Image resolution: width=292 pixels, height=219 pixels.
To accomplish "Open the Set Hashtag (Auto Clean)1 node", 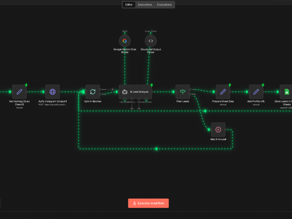I will coord(19,92).
